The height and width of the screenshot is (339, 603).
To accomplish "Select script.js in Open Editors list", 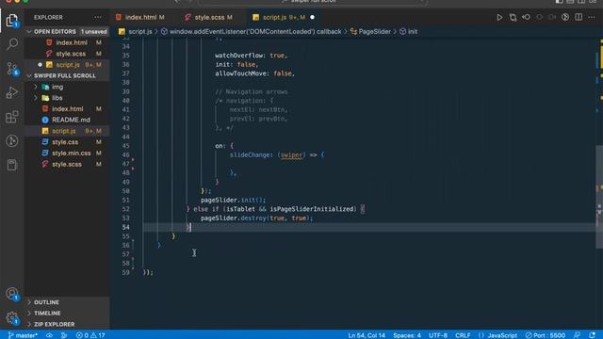I will 68,65.
